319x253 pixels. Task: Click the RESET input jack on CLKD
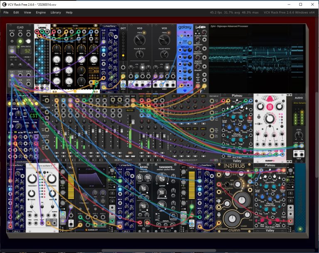[12, 34]
